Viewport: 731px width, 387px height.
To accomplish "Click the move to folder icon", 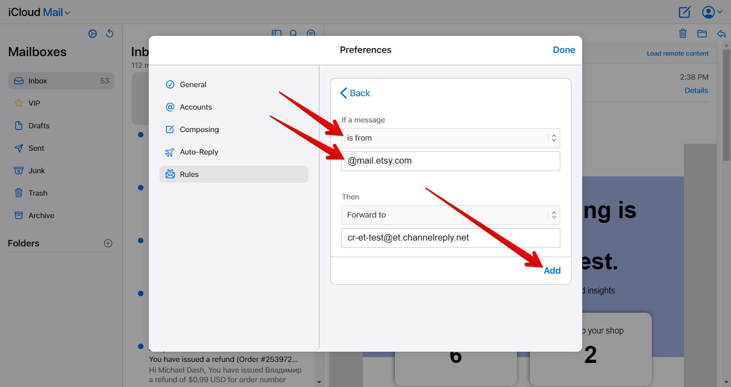I will [702, 34].
